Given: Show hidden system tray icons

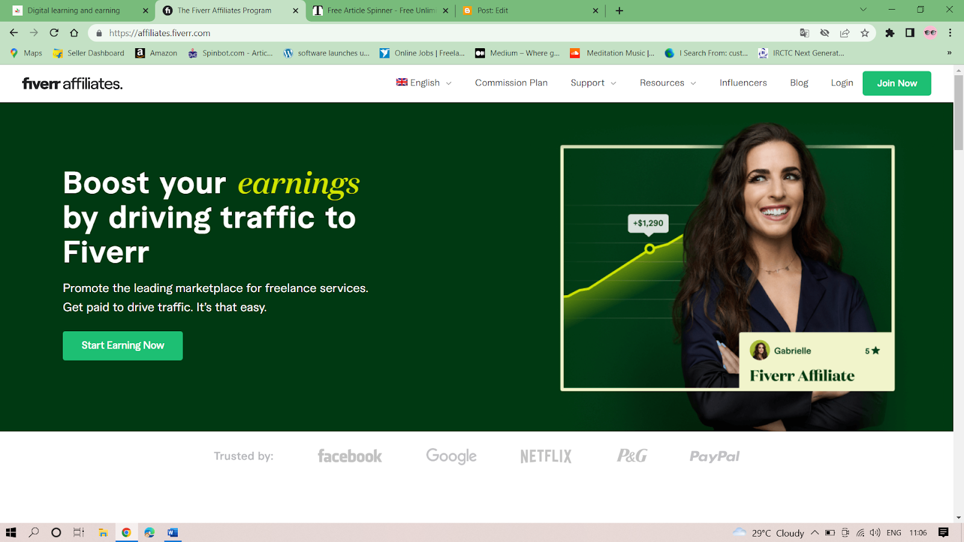Looking at the screenshot, I should click(x=815, y=532).
